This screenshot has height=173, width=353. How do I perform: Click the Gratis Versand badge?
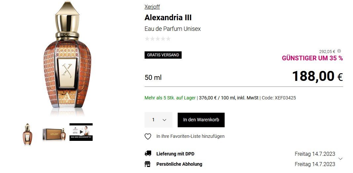point(163,55)
